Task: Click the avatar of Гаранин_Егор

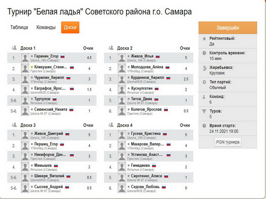Action: [25, 57]
